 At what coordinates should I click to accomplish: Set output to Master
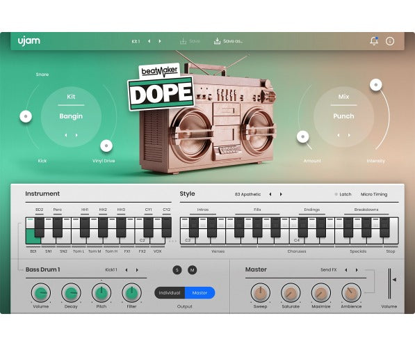(x=200, y=292)
